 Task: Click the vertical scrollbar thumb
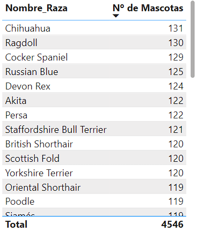193,39
